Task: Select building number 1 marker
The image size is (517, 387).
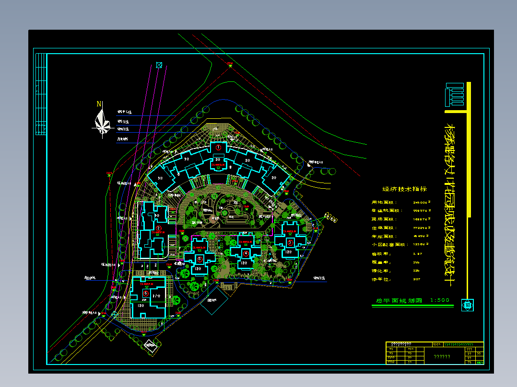Action: click(218, 147)
